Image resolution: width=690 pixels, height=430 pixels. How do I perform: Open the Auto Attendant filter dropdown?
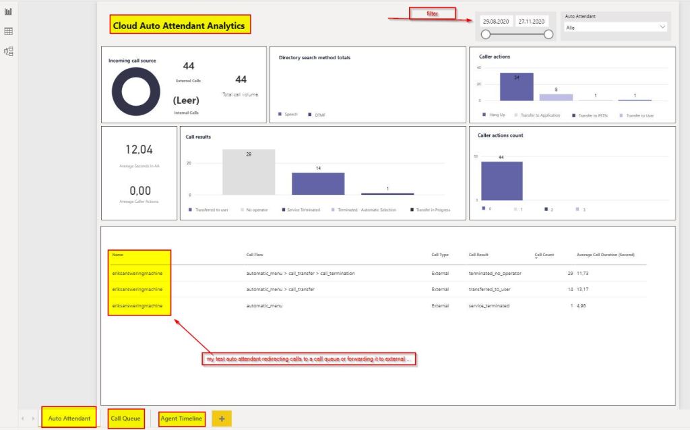(x=615, y=27)
